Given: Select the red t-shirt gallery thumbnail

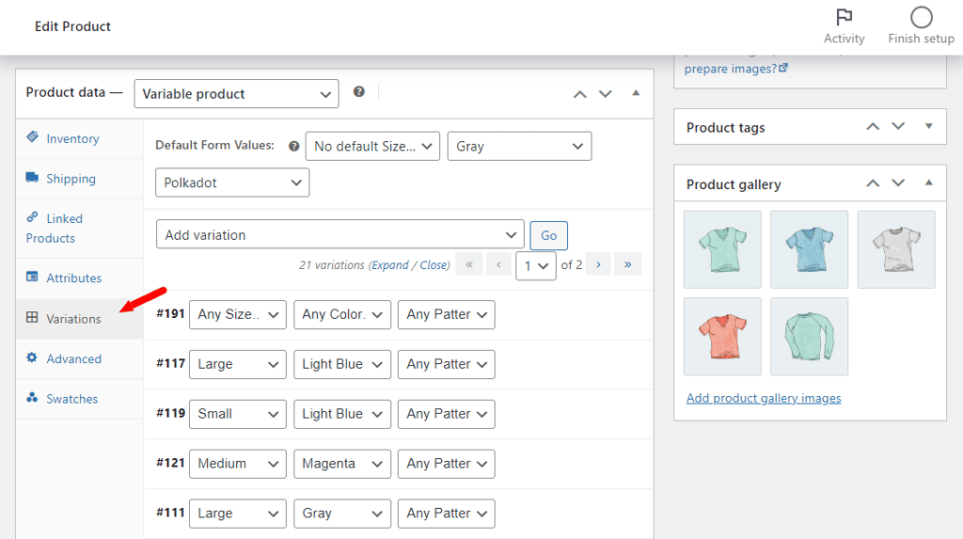Looking at the screenshot, I should (x=722, y=336).
